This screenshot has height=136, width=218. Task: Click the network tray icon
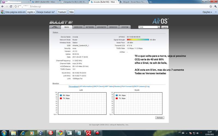pyautogui.click(x=194, y=133)
